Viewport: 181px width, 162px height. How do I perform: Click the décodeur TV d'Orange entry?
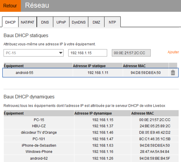[x=39, y=132]
